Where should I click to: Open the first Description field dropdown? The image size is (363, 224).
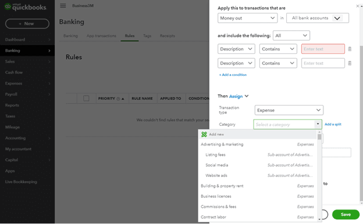click(x=236, y=49)
